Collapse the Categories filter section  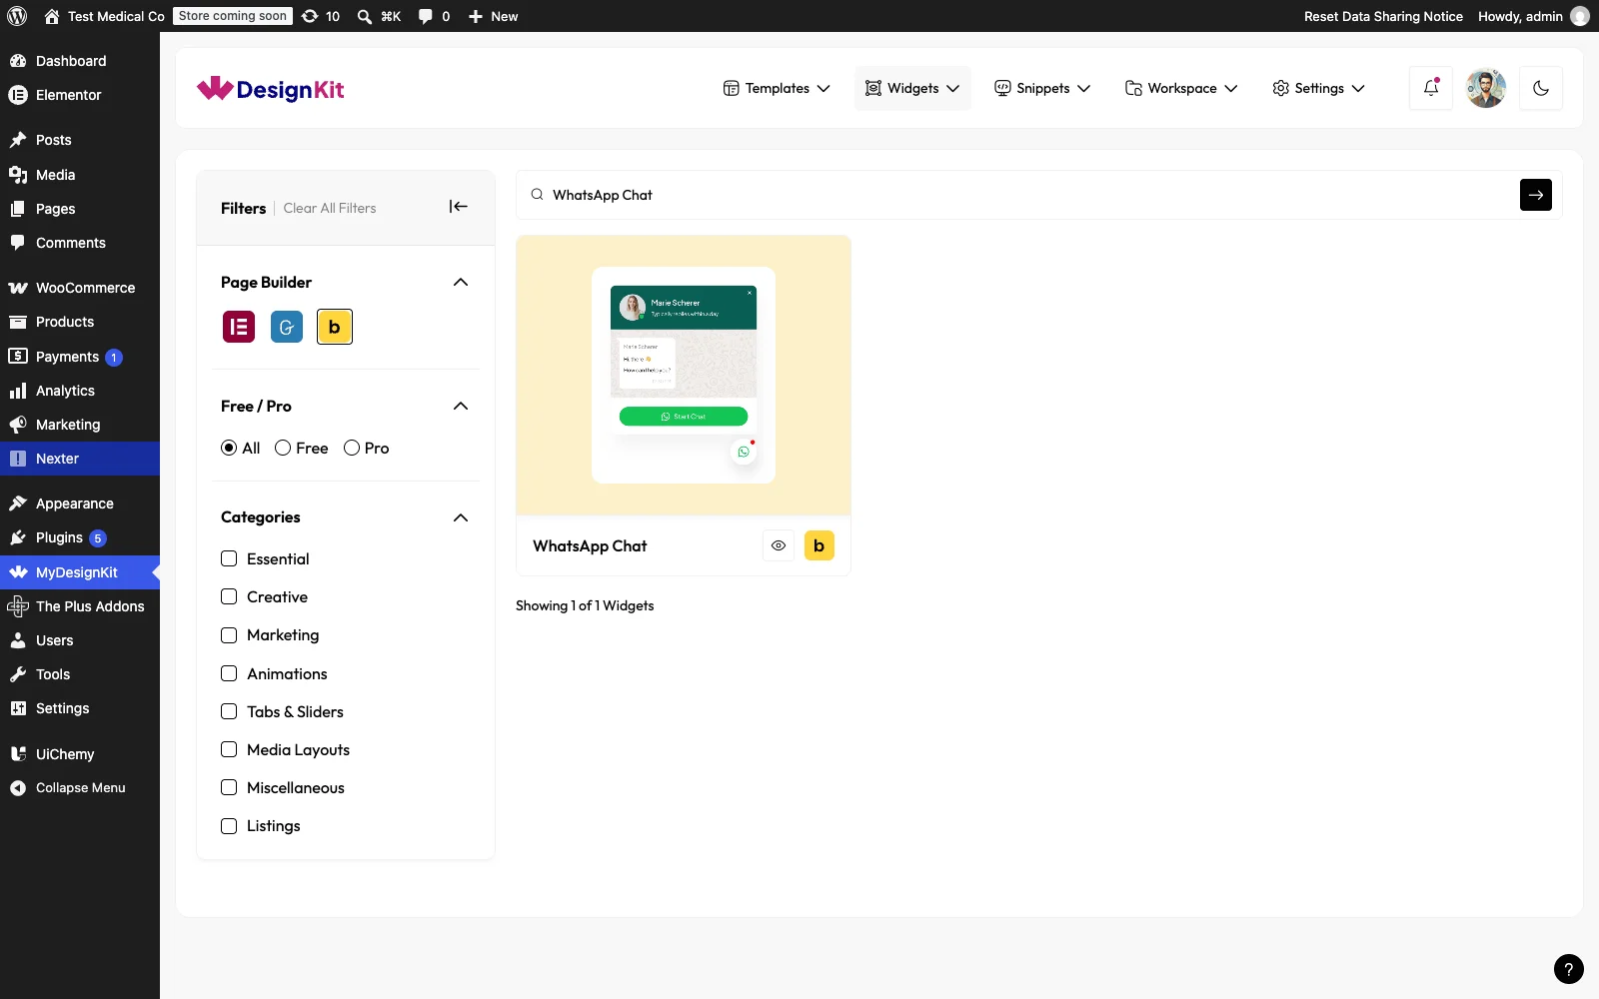pyautogui.click(x=461, y=517)
